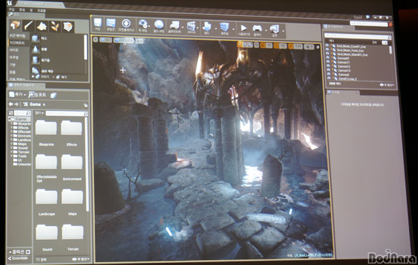Select the Curved Stair brush icon

click(36, 70)
